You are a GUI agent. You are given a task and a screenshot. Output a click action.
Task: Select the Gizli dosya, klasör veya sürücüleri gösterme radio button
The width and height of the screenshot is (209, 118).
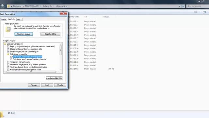(x=11, y=59)
